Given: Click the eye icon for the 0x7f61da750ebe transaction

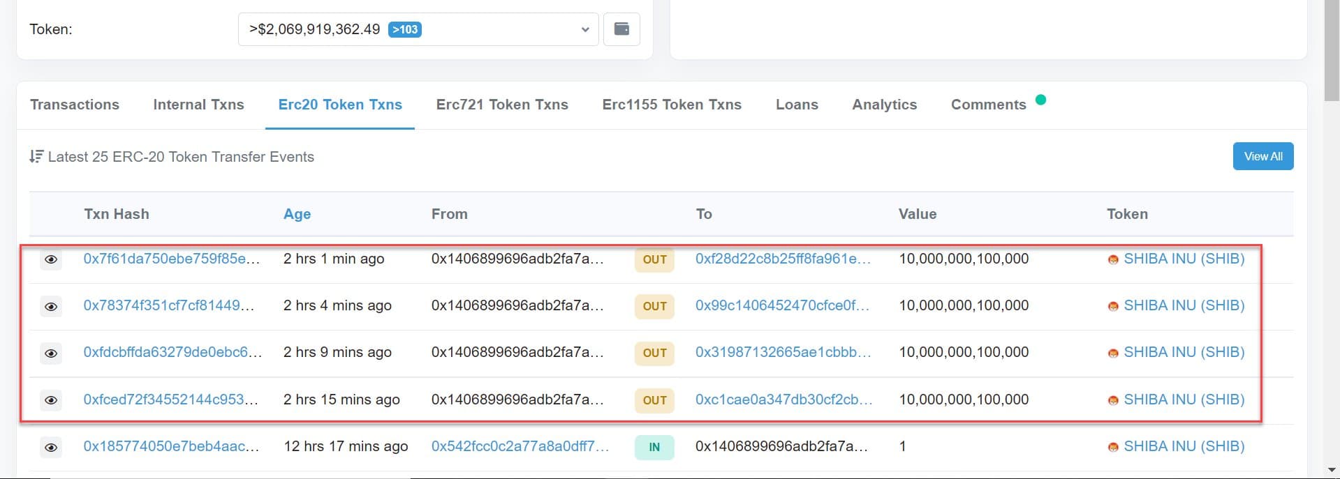Looking at the screenshot, I should [51, 259].
